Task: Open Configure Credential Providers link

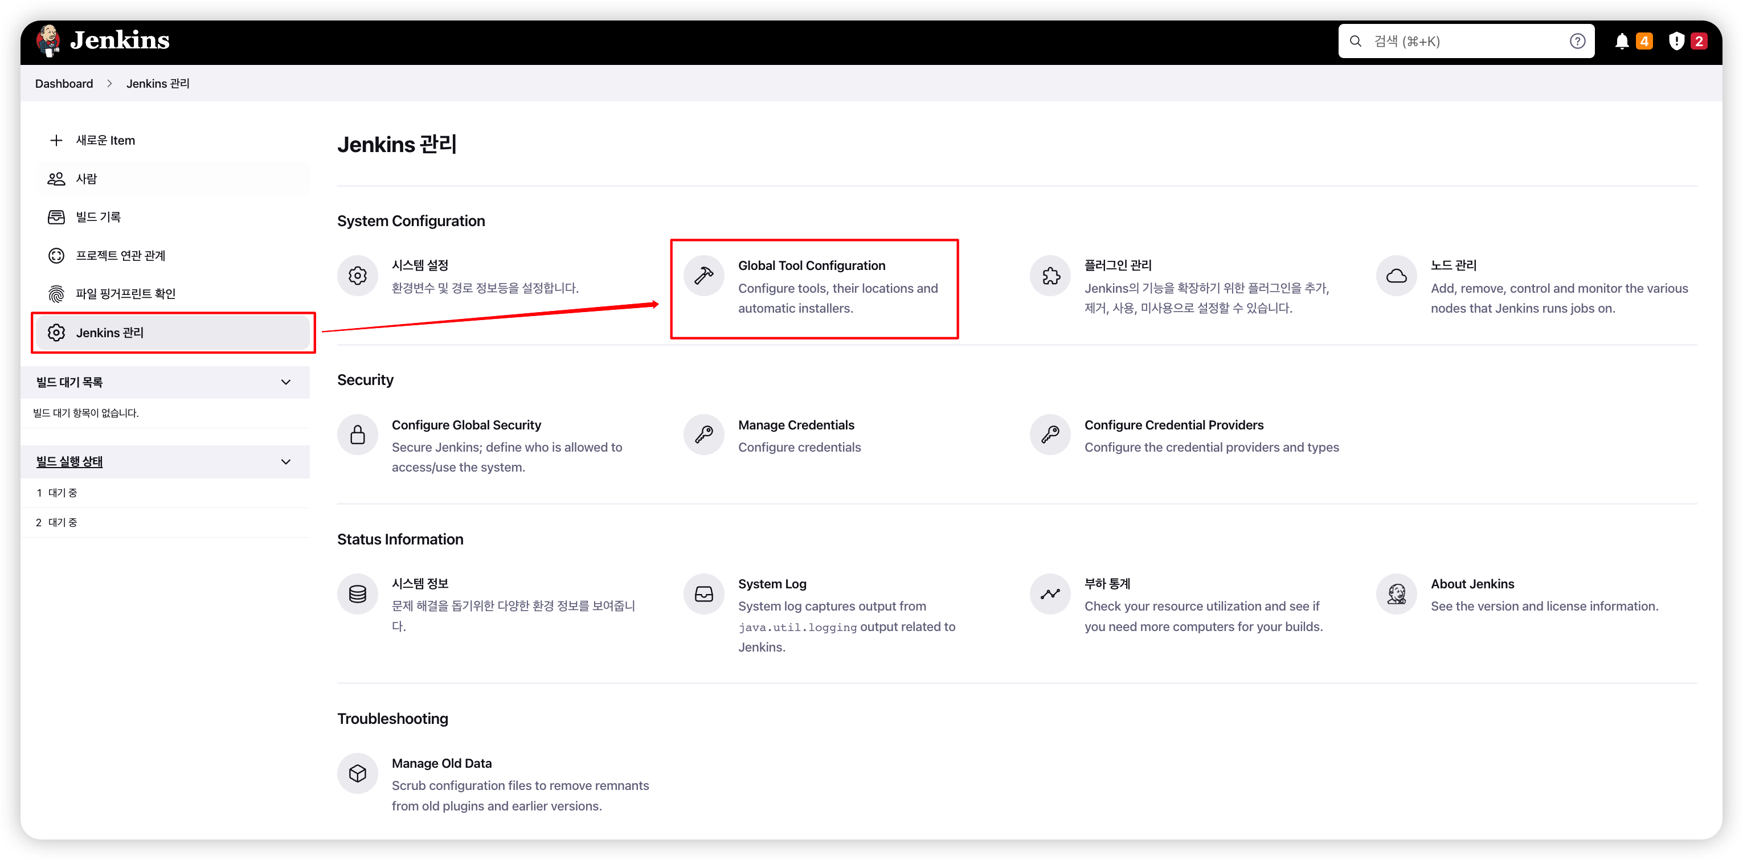Action: click(x=1173, y=425)
